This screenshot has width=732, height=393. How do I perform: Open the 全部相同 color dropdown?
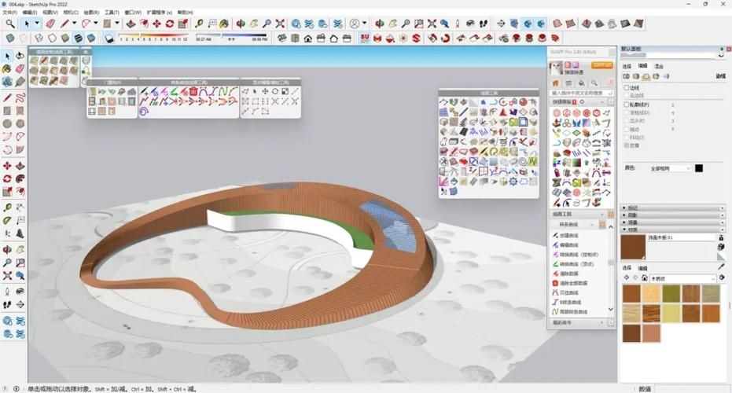click(668, 168)
